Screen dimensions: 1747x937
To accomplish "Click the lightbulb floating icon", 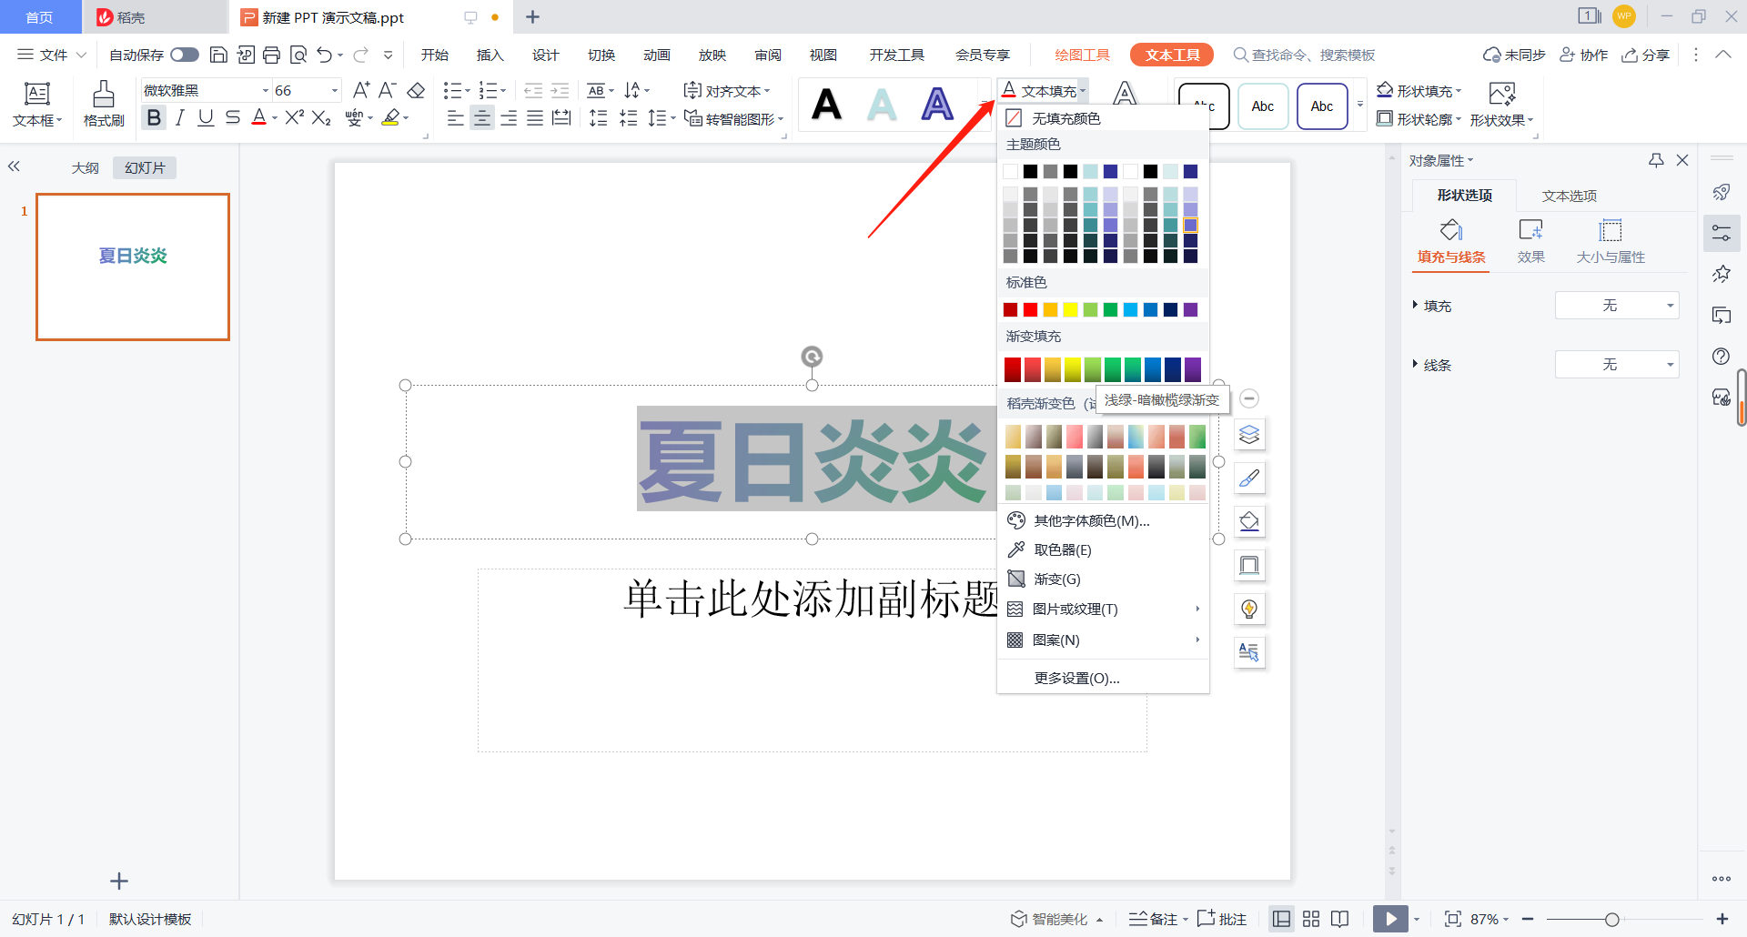I will [x=1249, y=609].
